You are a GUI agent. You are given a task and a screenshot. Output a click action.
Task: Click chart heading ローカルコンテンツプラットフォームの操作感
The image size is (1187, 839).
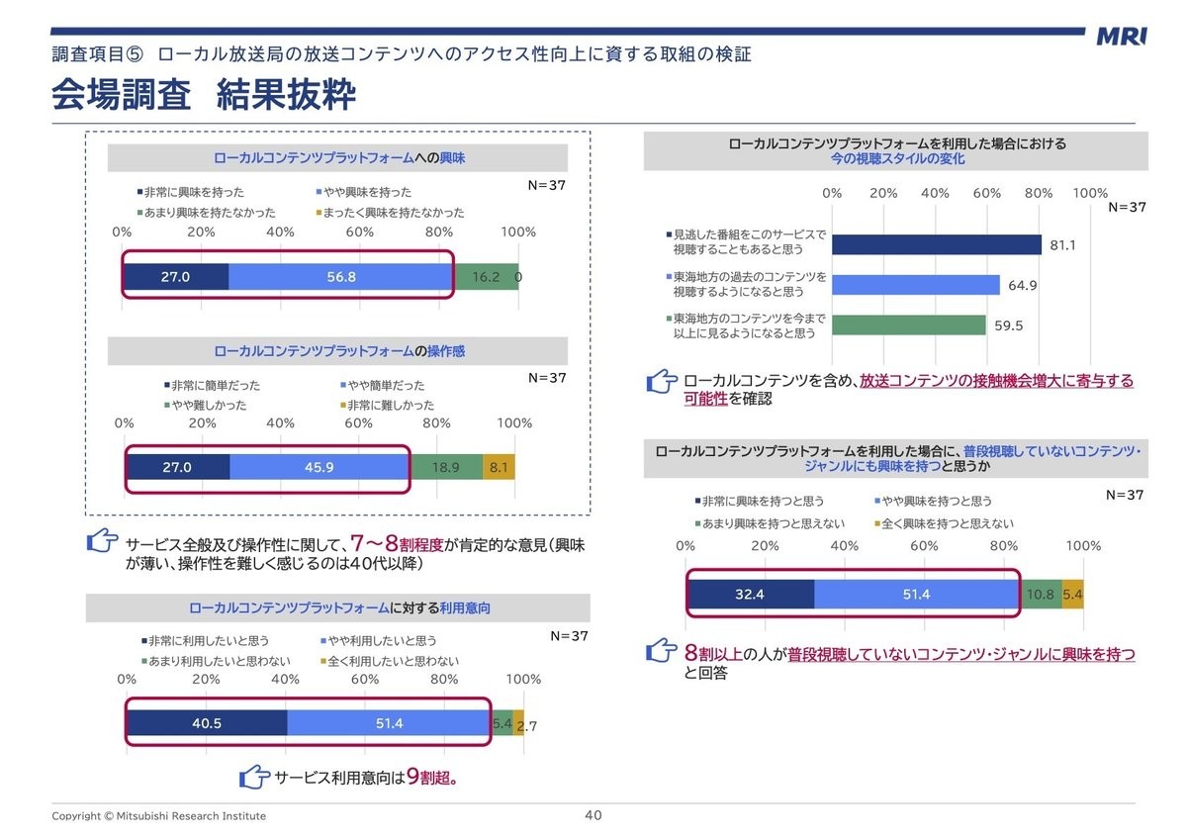(x=338, y=350)
